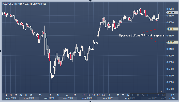This screenshot has width=179, height=102.
Task: Click the >194< visible bars indicator
Action: click(172, 98)
